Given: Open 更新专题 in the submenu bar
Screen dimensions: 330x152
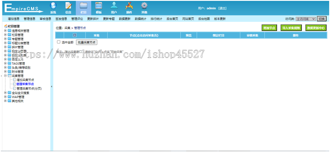Looking at the screenshot, I should (109, 19).
